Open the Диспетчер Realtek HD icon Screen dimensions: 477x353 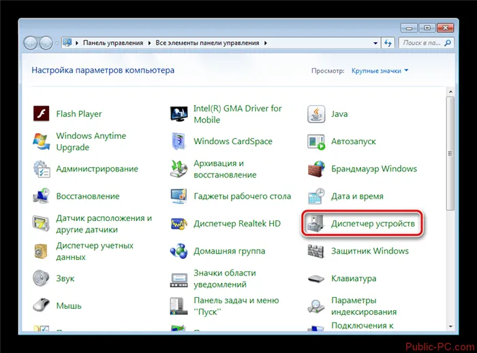179,224
